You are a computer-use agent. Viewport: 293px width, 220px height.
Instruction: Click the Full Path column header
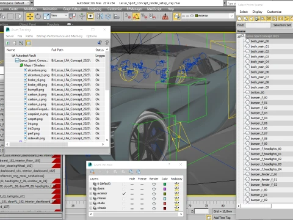pyautogui.click(x=57, y=50)
